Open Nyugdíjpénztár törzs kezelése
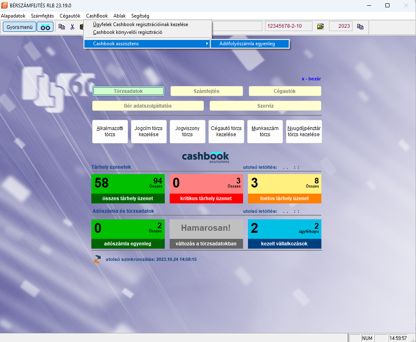The height and width of the screenshot is (342, 416). (x=304, y=132)
